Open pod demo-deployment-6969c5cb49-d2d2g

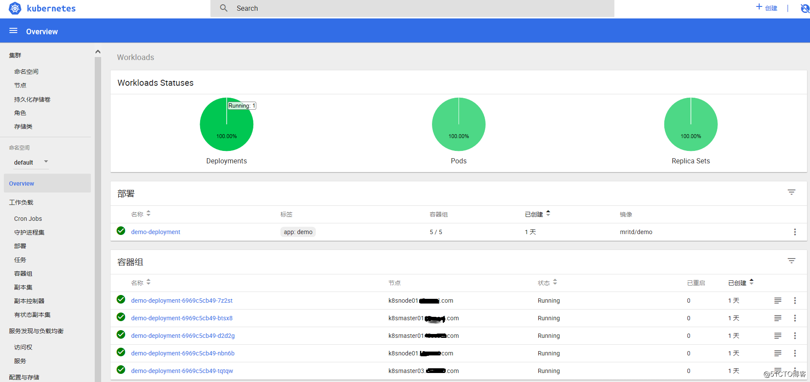point(183,336)
